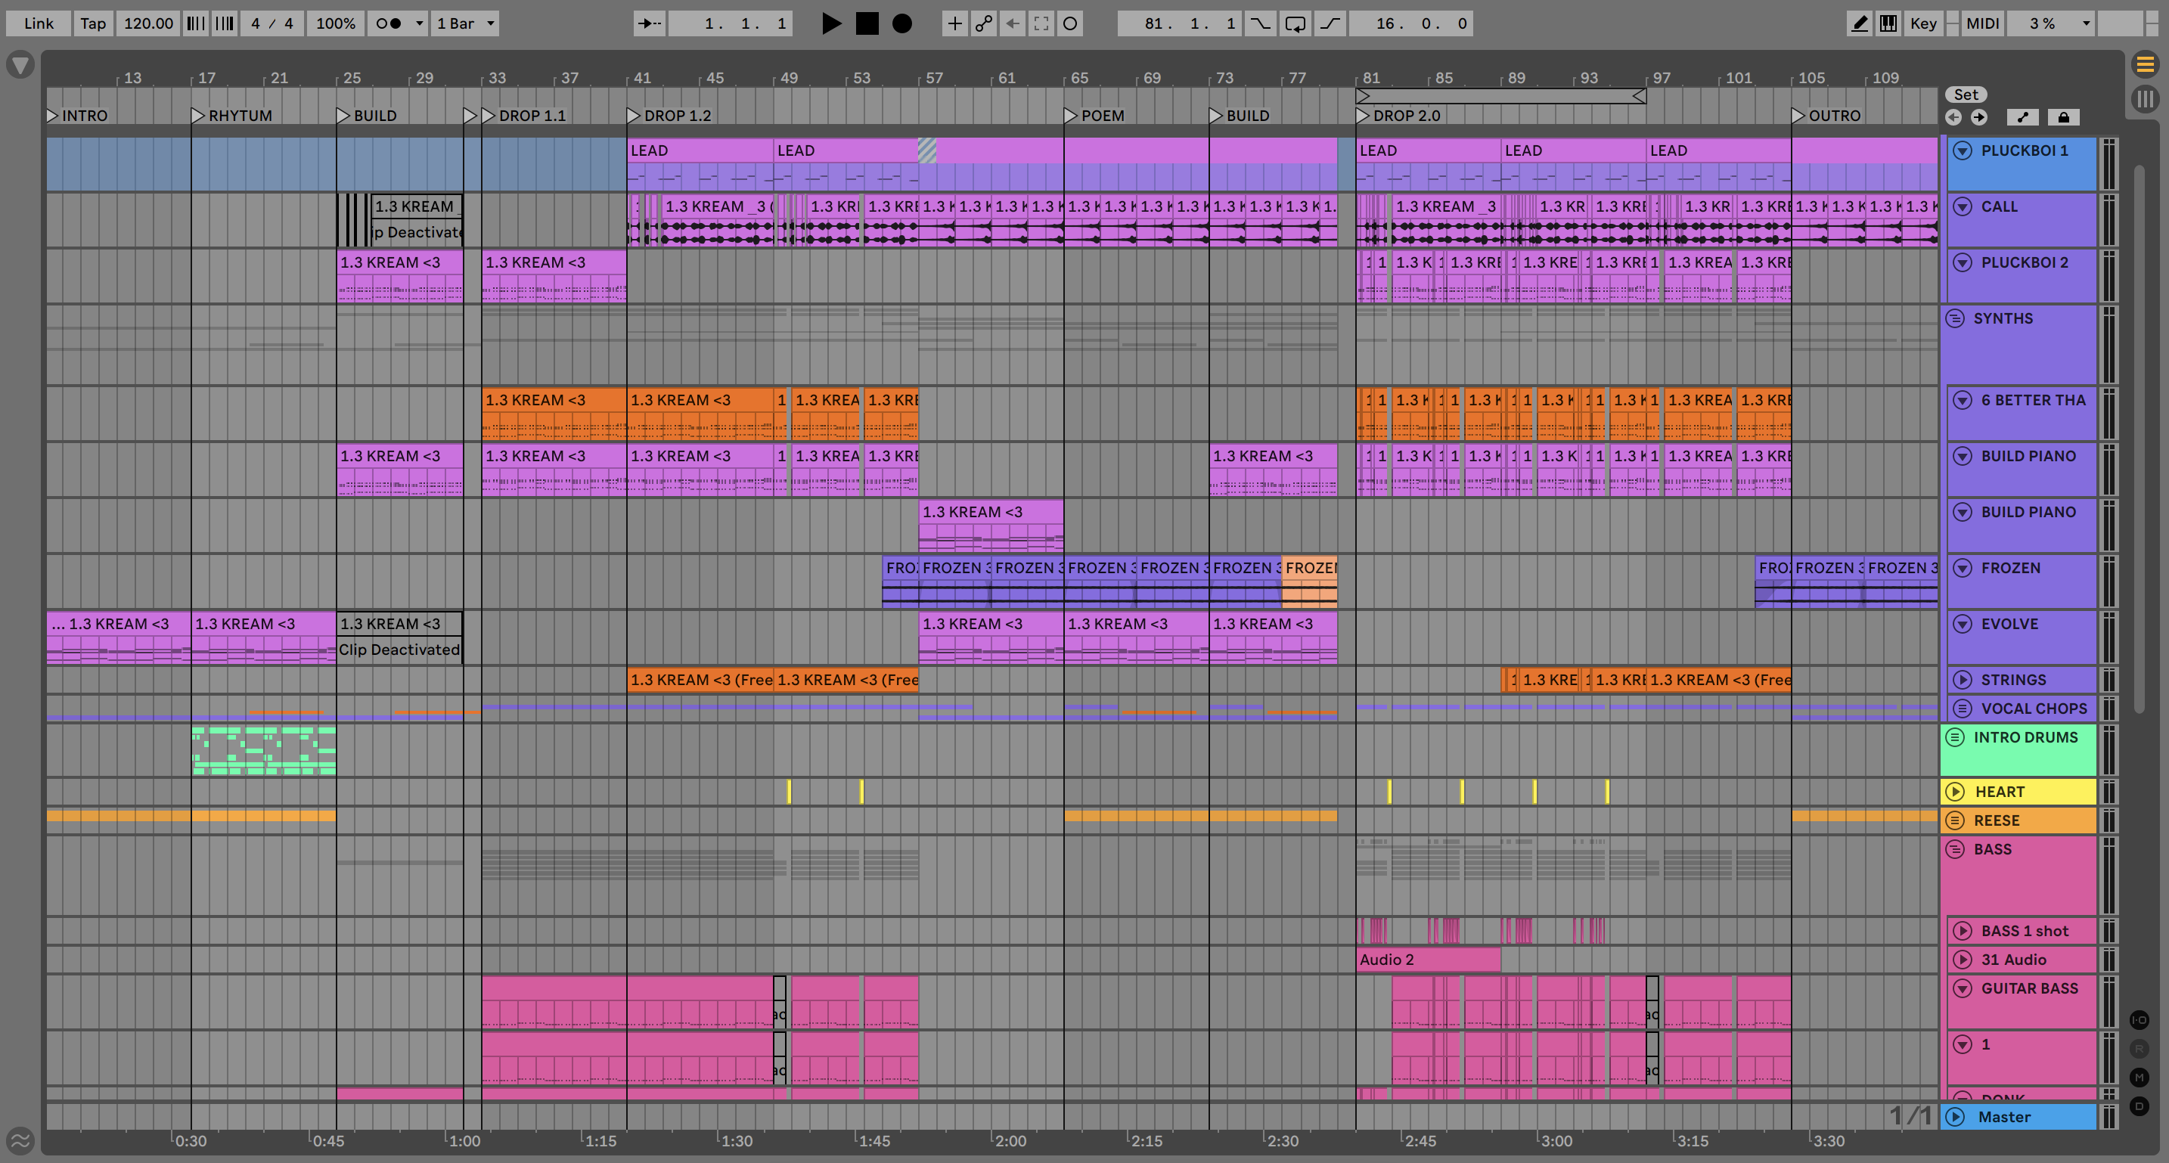Toggle the Returns R show/hide button
2169x1163 pixels.
(x=2140, y=1049)
